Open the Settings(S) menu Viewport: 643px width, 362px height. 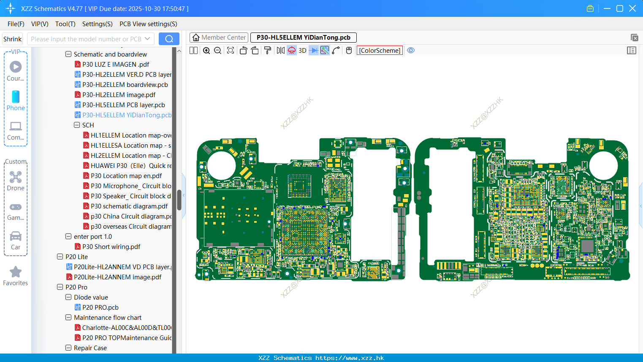click(98, 24)
